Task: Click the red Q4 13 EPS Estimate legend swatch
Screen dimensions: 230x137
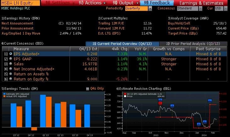Action: pyautogui.click(x=125, y=94)
